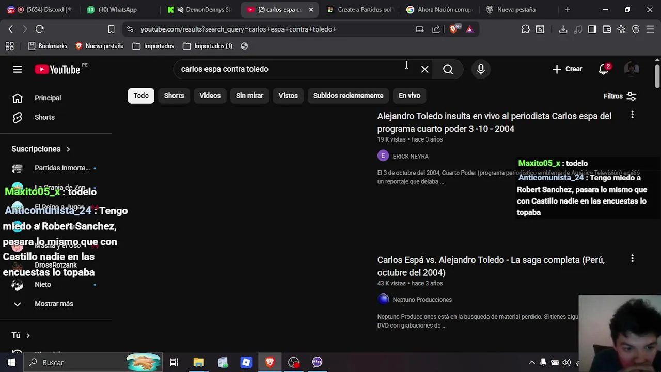Open Carlos Espá vs. Alejandro Toledo video
The image size is (661, 372).
(491, 266)
